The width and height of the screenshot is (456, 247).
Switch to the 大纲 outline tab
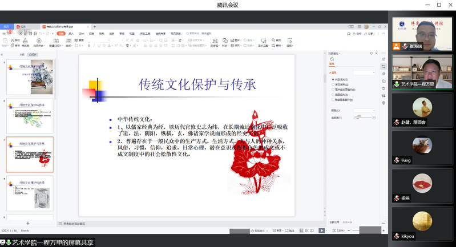22,55
